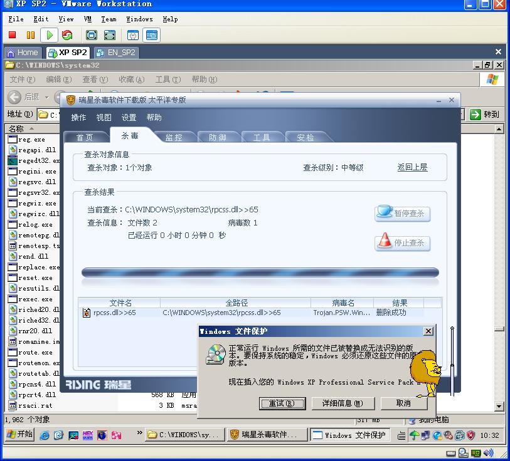
Task: Select rsaci.rat in the file list
Action: (31, 405)
